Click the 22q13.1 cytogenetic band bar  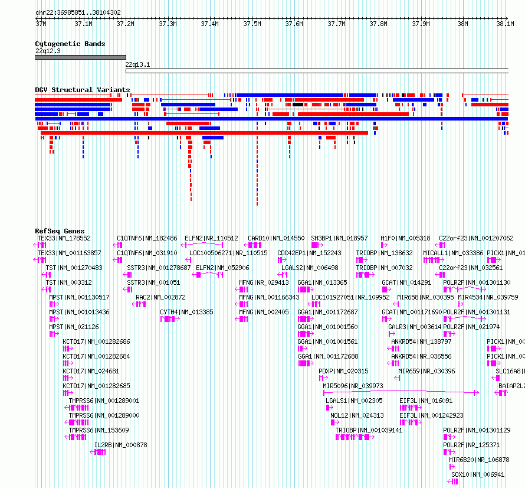(317, 71)
